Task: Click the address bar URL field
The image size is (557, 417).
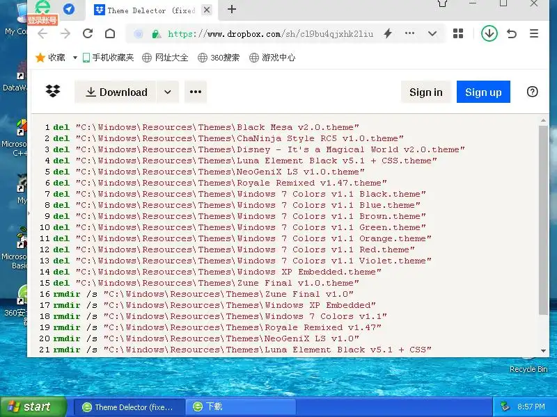Action: [270, 34]
